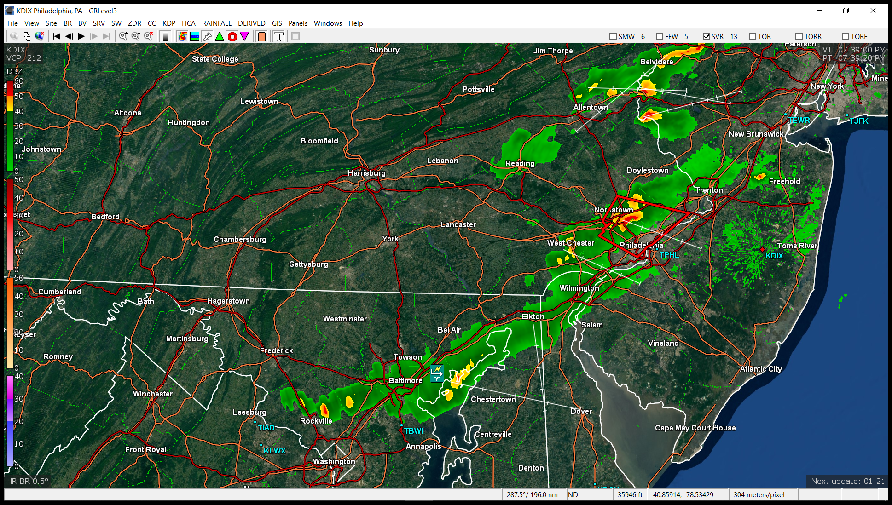
Task: Open the RAINFALL menu
Action: point(216,23)
